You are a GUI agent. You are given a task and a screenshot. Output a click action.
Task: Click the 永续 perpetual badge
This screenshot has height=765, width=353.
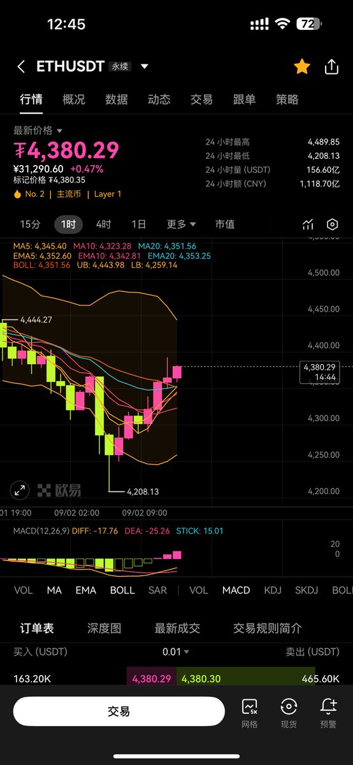[120, 67]
